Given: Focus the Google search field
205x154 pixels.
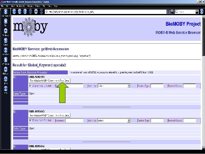Looking at the screenshot, I should pos(186,12).
